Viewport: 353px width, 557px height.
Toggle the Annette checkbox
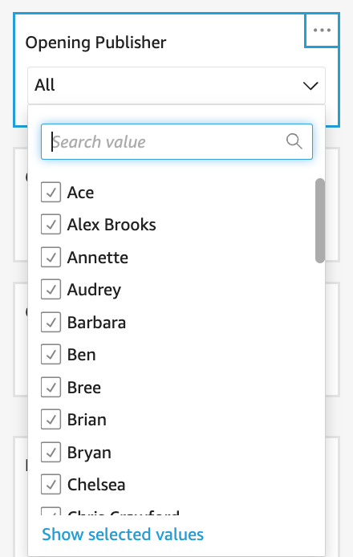51,257
